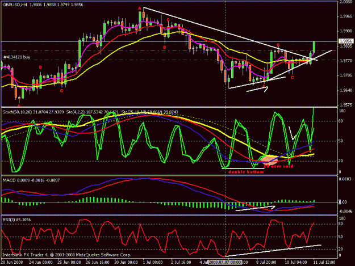The height and width of the screenshot is (266, 355).
Task: Click the 80 level on Stochastic scale
Action: (341, 121)
